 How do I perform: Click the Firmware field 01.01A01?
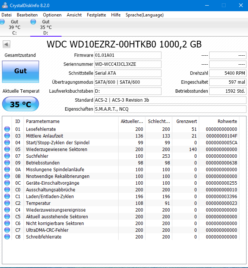click(x=128, y=55)
